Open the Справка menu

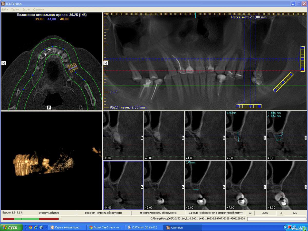(x=38, y=9)
